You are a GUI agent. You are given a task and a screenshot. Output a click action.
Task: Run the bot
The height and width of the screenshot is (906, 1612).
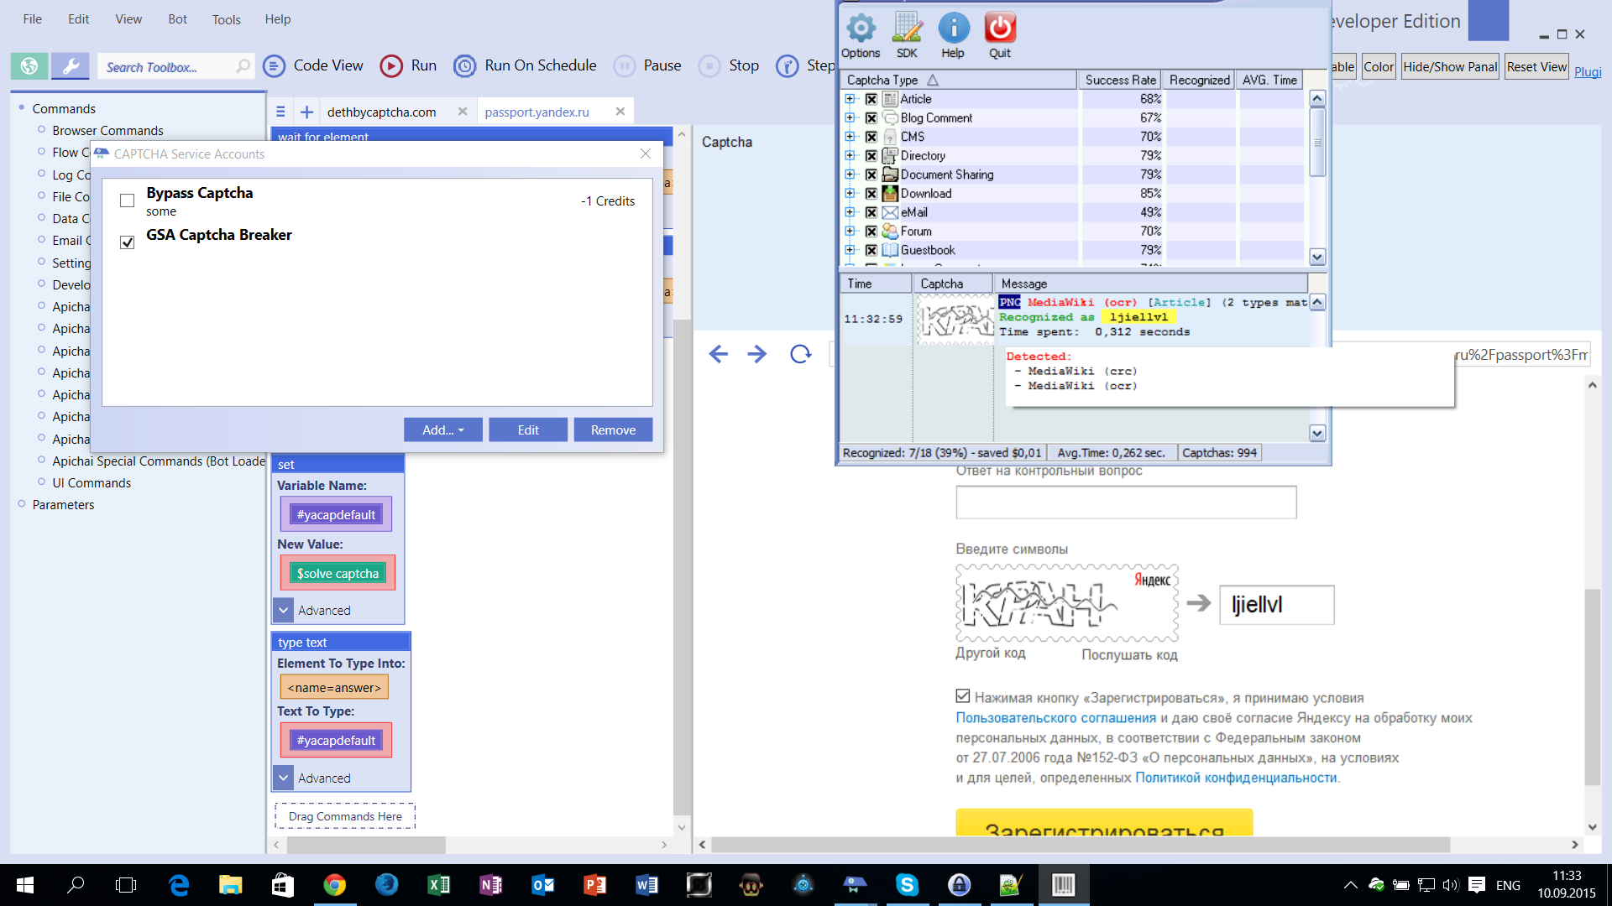point(408,65)
